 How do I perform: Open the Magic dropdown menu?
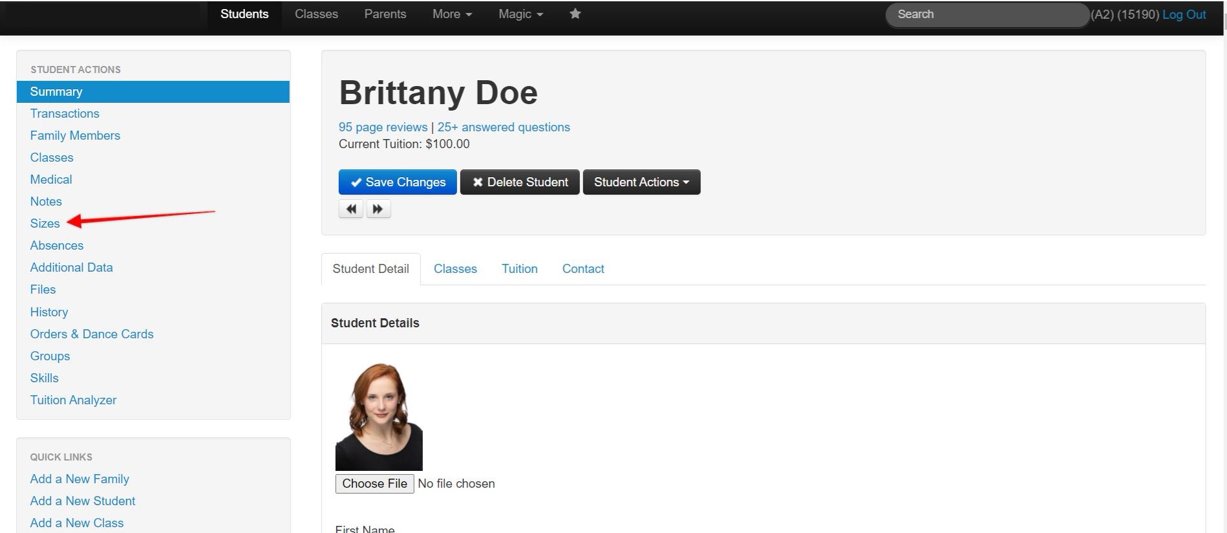pos(520,14)
